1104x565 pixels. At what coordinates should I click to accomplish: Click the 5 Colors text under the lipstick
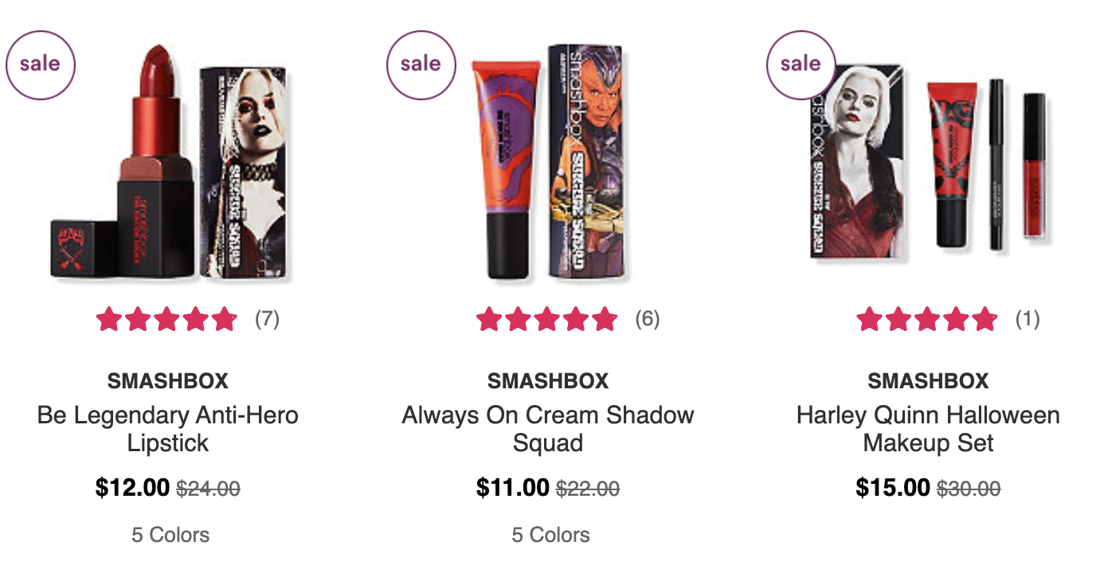(170, 535)
